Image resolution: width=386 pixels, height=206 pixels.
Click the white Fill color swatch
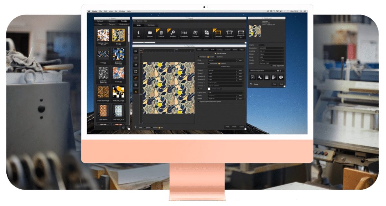(208, 89)
